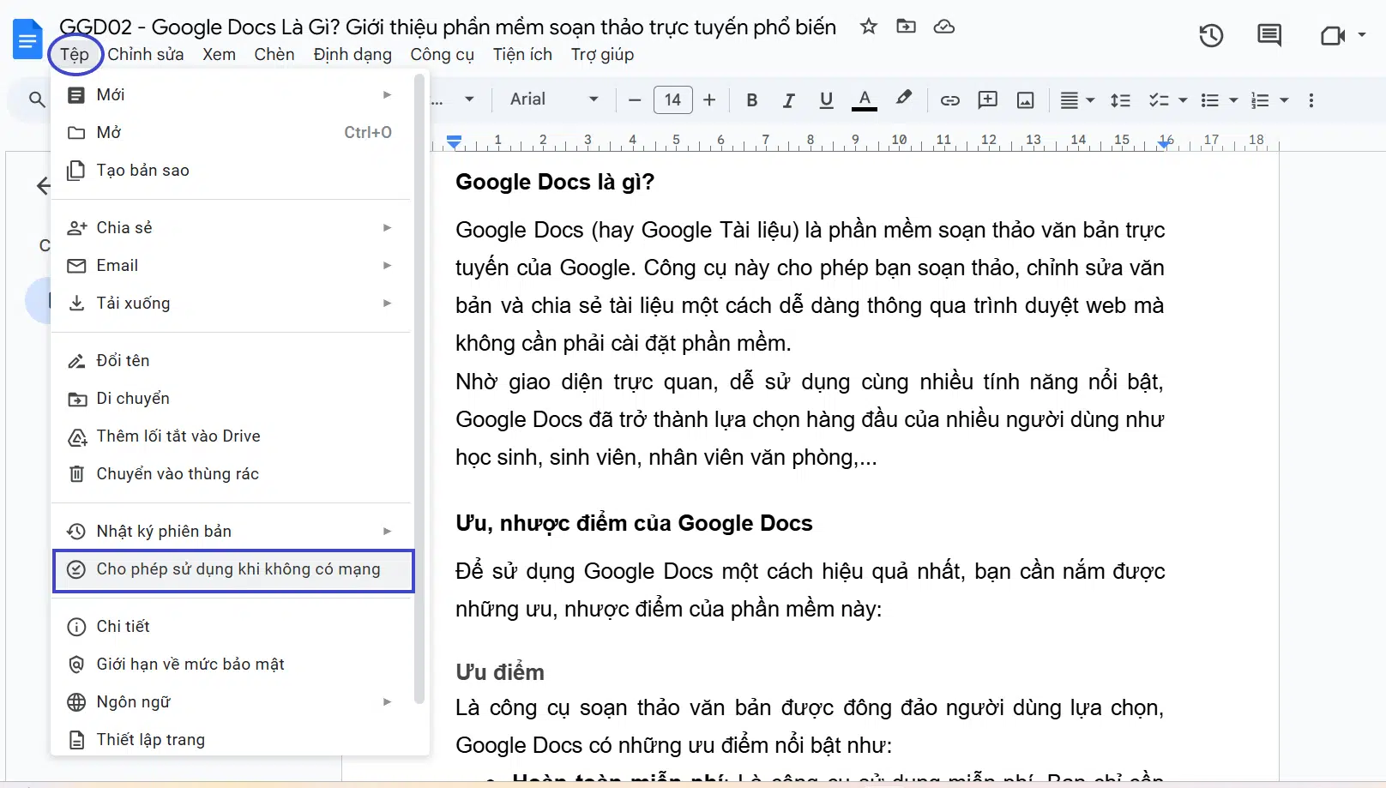Toggle italic formatting

point(788,100)
